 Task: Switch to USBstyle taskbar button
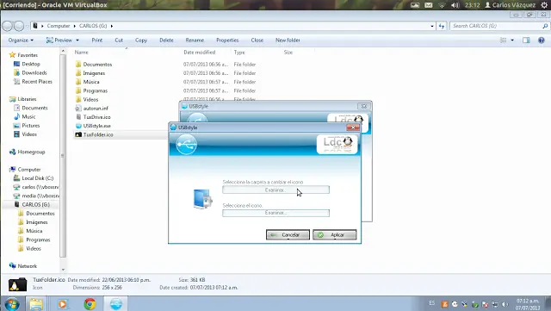click(116, 303)
